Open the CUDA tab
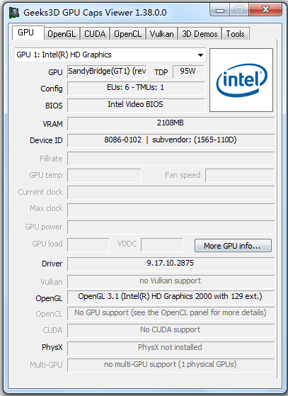The image size is (288, 396). [95, 34]
